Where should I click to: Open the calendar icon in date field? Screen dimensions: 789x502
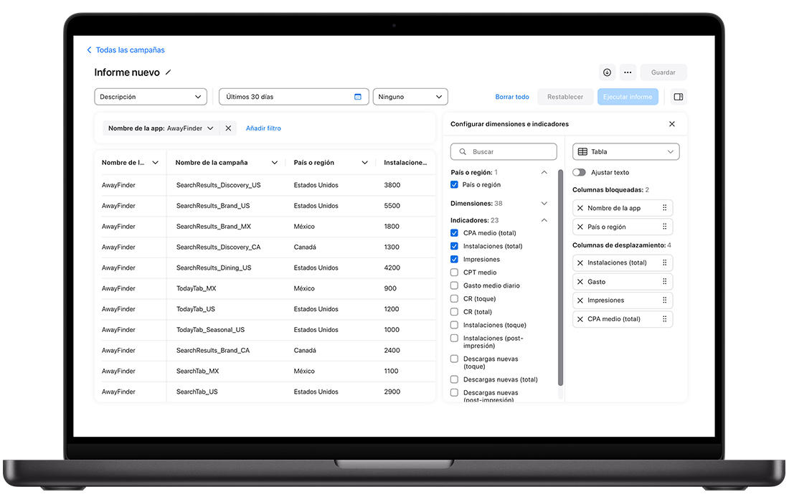click(358, 97)
